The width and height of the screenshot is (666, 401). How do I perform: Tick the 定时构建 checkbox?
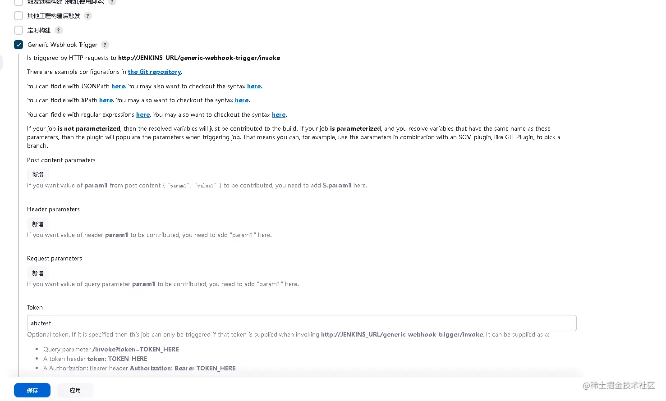[x=18, y=30]
